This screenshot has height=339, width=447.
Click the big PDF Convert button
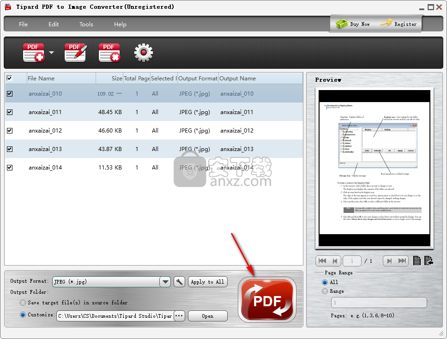click(267, 300)
